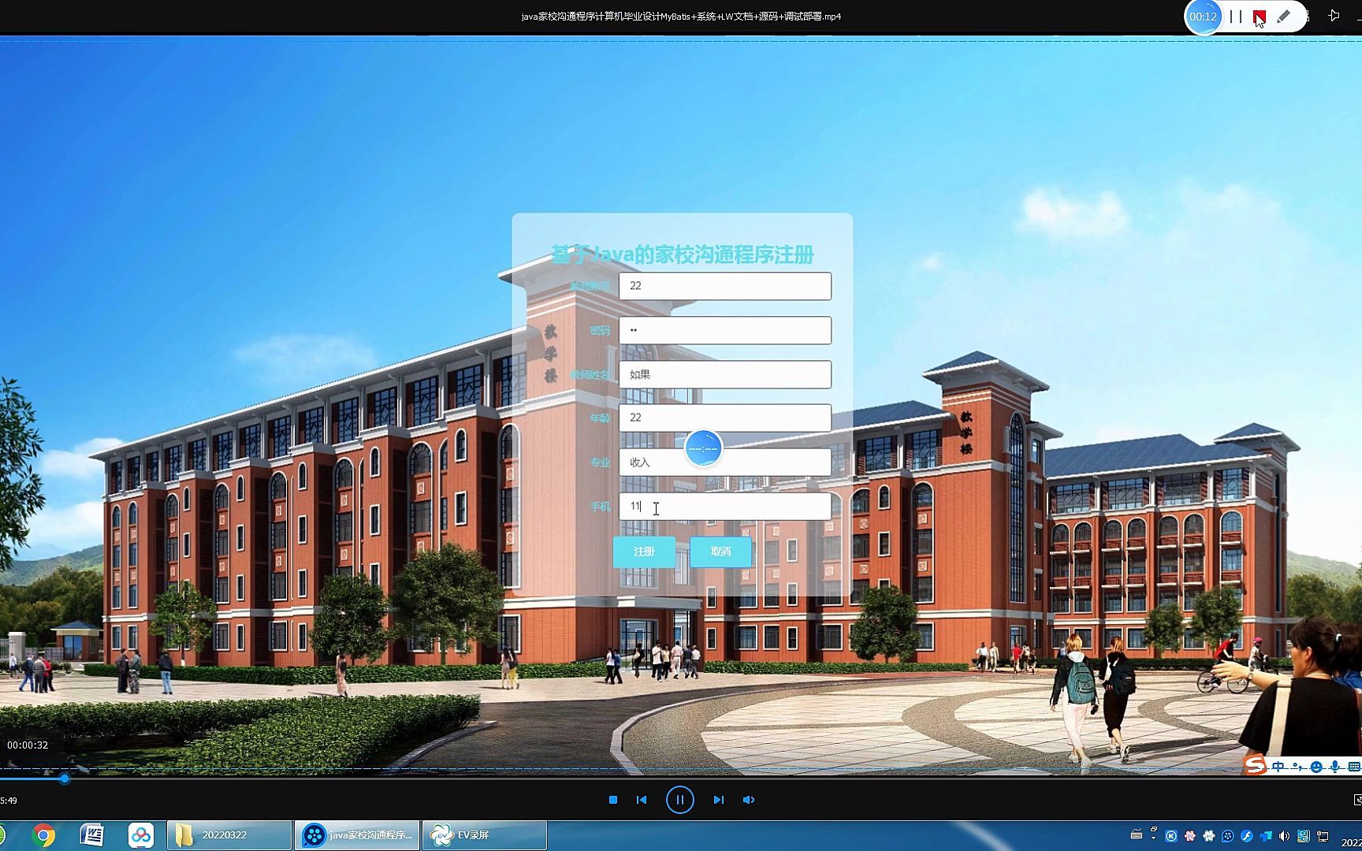
Task: Click the Sogou input S logo
Action: coord(1254,764)
